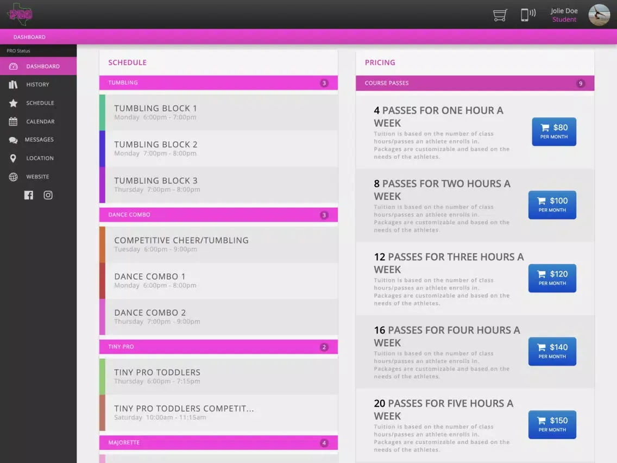Click '12 Passes for Three Hours a Week' title

click(x=449, y=263)
